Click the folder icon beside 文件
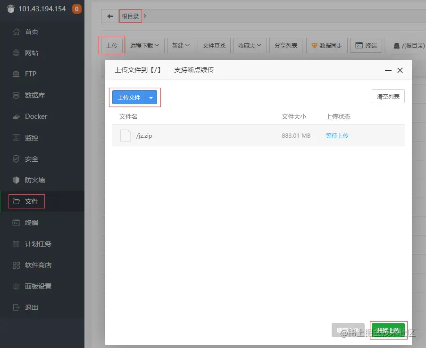This screenshot has width=426, height=348. (x=16, y=201)
